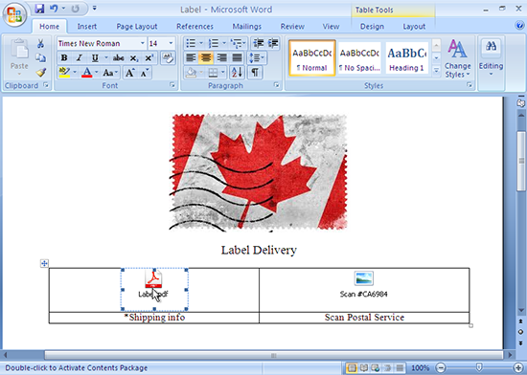
Task: Click the table move handle
Action: [44, 263]
